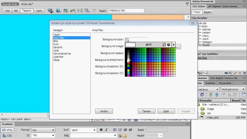Click the New CSS Rule icon
This screenshot has width=247, height=139.
[231, 73]
